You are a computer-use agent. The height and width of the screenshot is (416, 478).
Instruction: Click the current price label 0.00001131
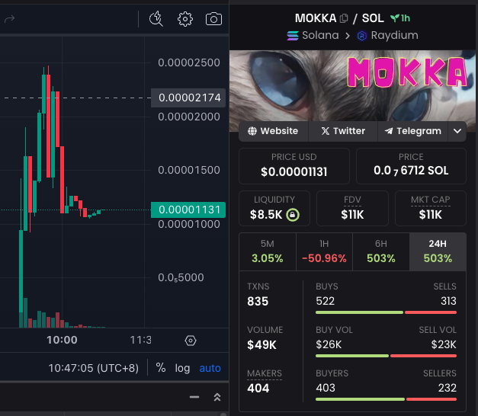click(188, 210)
